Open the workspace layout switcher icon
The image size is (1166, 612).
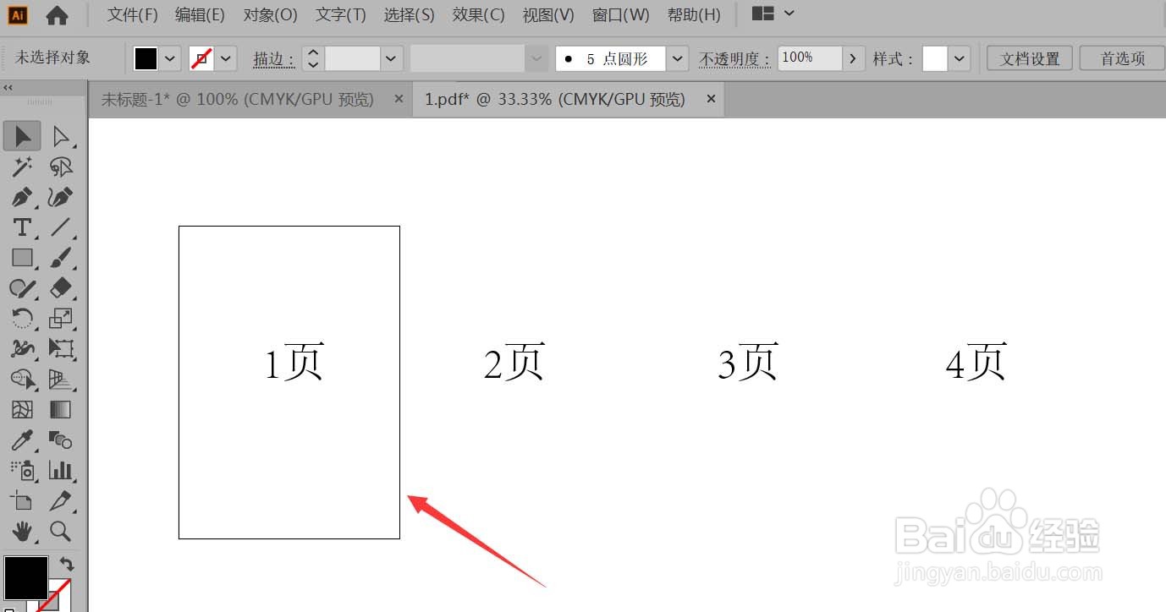pyautogui.click(x=762, y=14)
